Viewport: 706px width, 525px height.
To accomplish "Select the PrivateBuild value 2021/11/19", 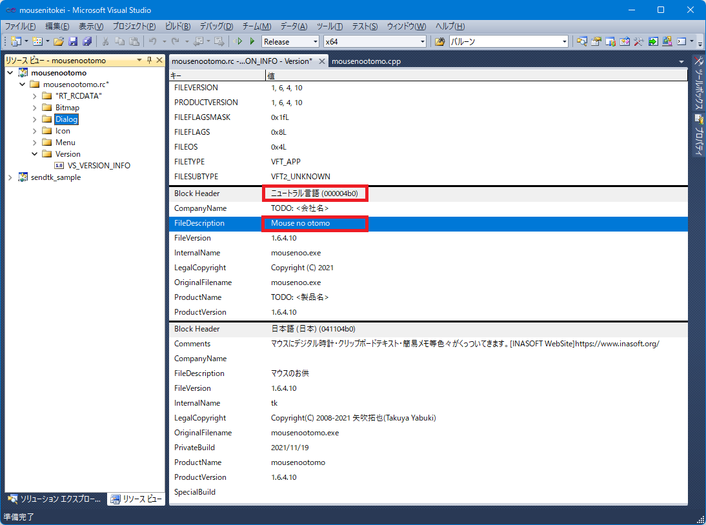I will coord(290,448).
